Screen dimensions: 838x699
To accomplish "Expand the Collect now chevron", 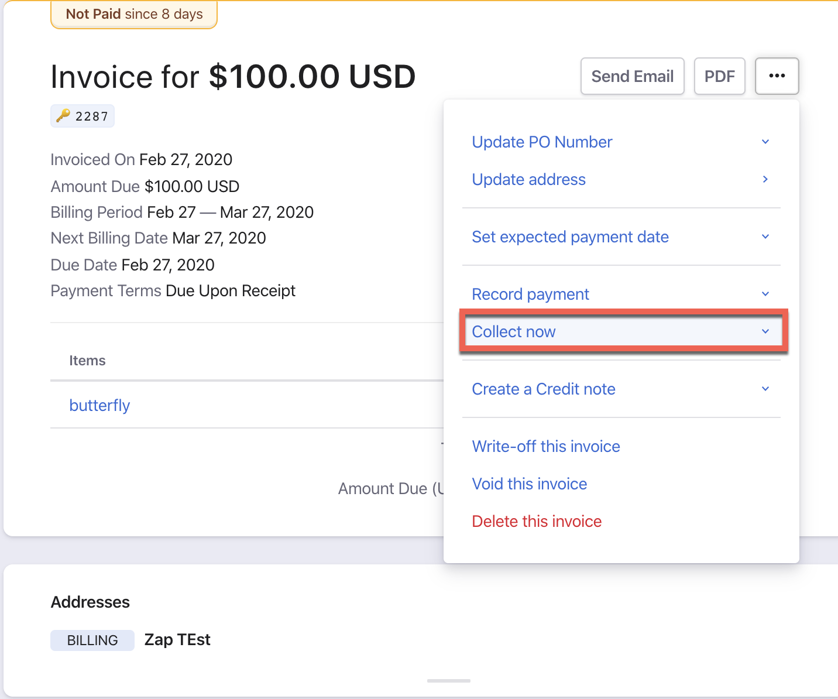I will tap(765, 331).
